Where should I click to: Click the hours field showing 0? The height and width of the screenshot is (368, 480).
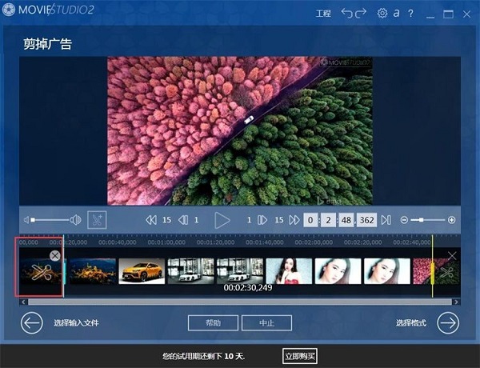pyautogui.click(x=310, y=220)
